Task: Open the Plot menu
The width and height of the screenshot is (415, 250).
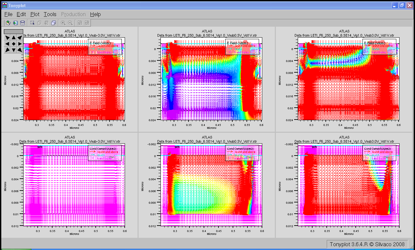Action: point(35,14)
